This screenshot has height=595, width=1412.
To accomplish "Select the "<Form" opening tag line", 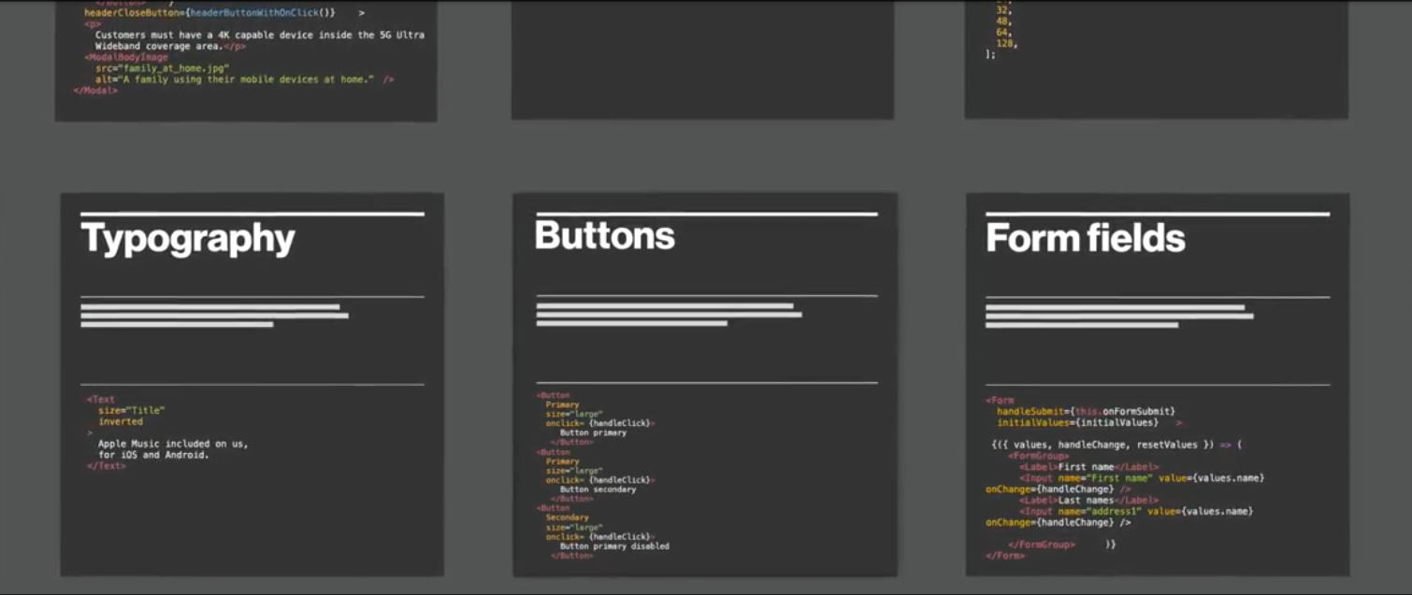I will 1000,400.
